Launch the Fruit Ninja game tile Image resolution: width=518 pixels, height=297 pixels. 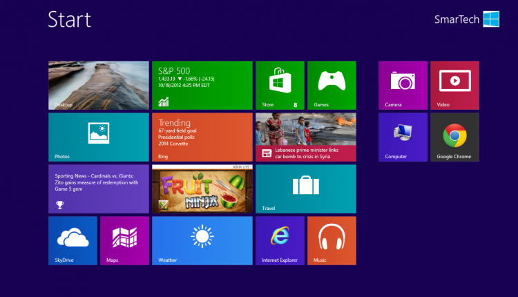point(202,189)
